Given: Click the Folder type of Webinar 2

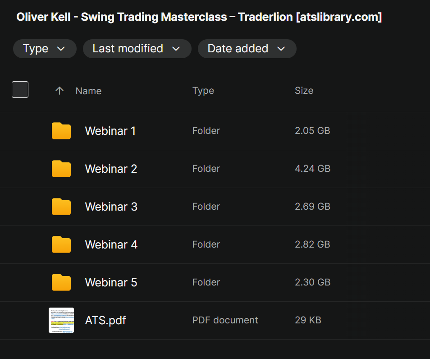Looking at the screenshot, I should point(206,169).
